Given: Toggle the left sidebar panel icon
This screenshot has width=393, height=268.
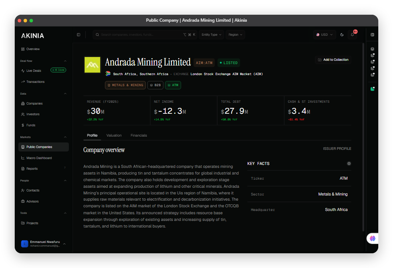Looking at the screenshot, I should tap(78, 35).
